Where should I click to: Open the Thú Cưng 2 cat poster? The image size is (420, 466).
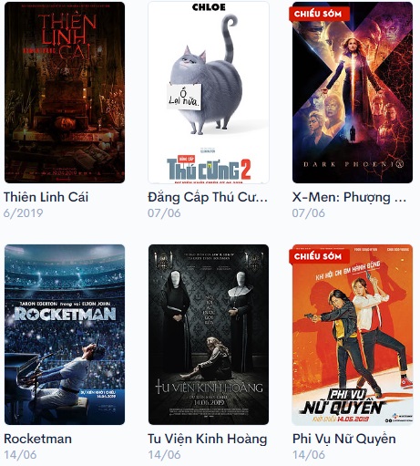pyautogui.click(x=209, y=92)
